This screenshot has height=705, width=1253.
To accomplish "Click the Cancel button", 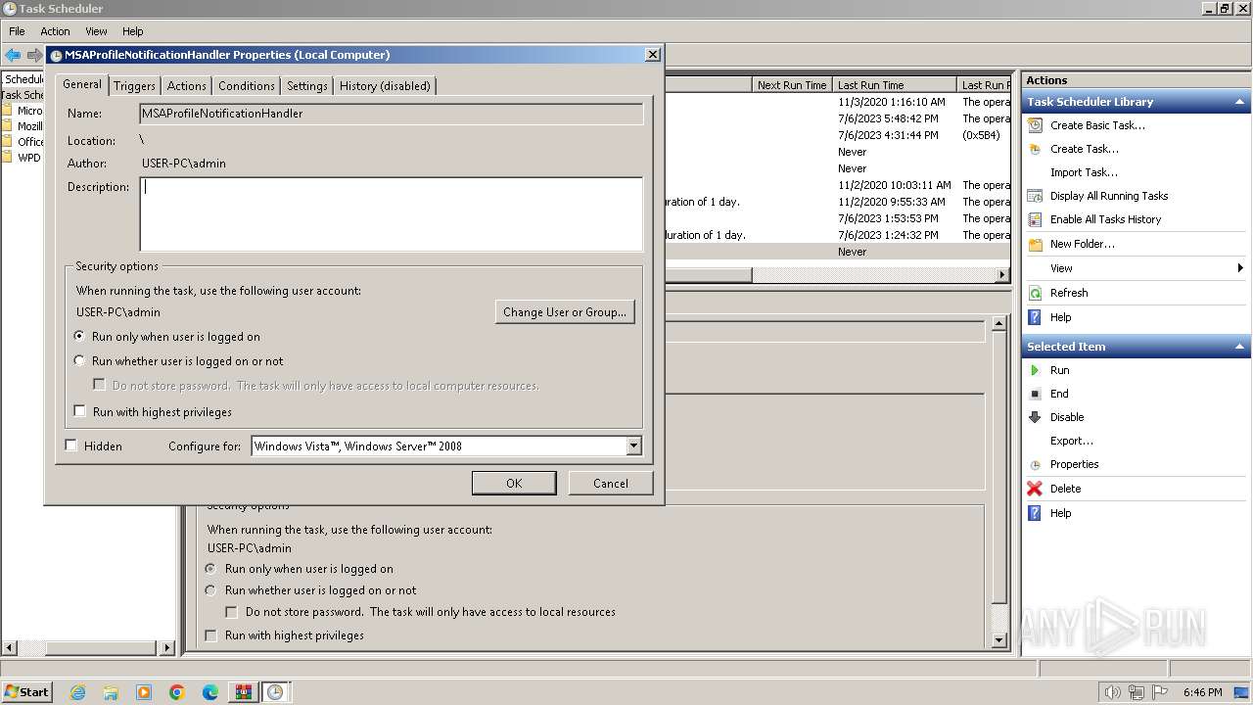I will (611, 483).
